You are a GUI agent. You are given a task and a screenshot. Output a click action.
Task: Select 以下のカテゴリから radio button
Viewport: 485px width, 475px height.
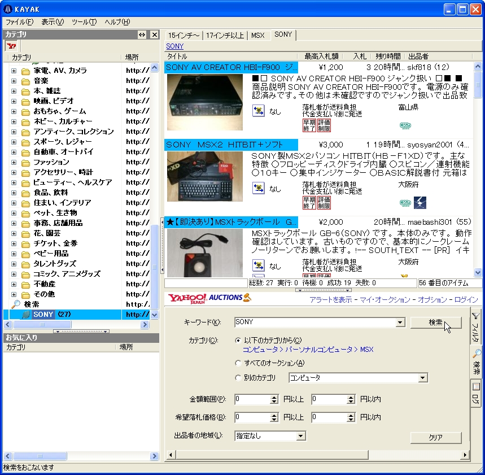238,341
